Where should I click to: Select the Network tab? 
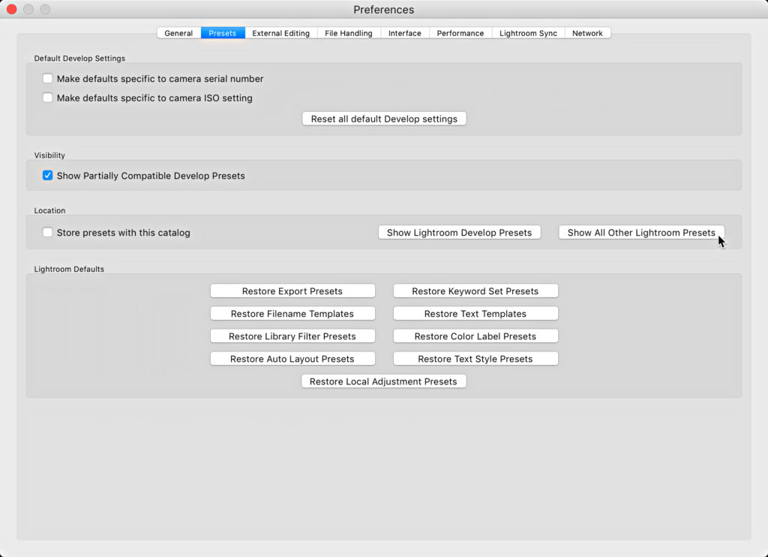pyautogui.click(x=587, y=33)
